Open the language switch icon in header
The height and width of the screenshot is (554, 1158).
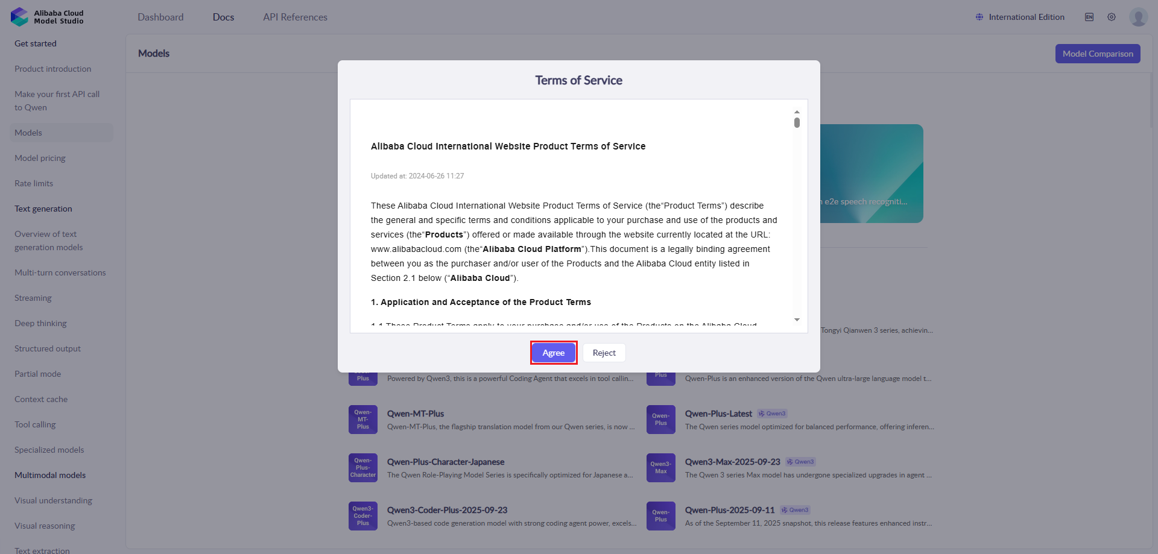(1089, 17)
